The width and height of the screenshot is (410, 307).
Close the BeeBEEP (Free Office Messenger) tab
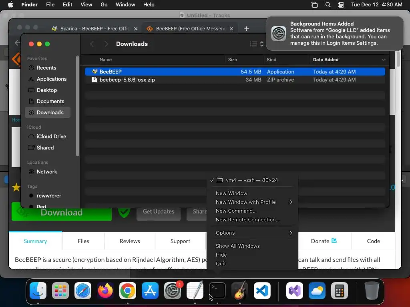pyautogui.click(x=231, y=29)
